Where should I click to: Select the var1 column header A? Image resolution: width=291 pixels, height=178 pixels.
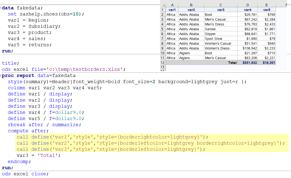(172, 4)
